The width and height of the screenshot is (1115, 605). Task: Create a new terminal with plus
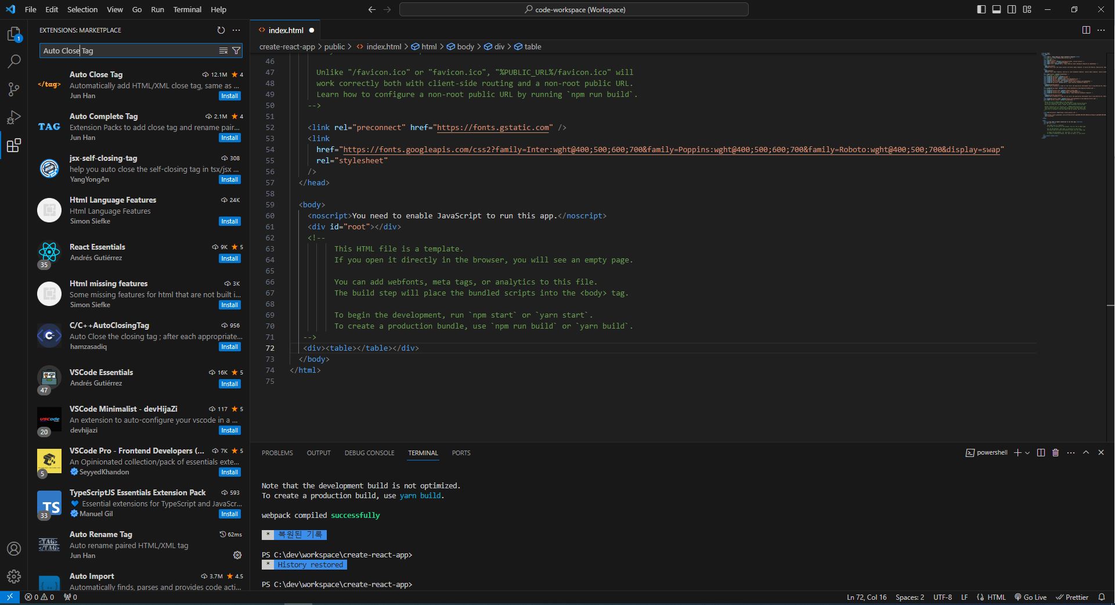tap(1017, 453)
